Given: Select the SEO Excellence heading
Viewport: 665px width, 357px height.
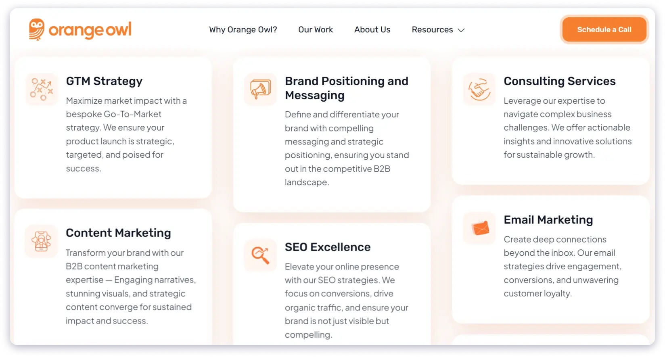Looking at the screenshot, I should click(327, 247).
